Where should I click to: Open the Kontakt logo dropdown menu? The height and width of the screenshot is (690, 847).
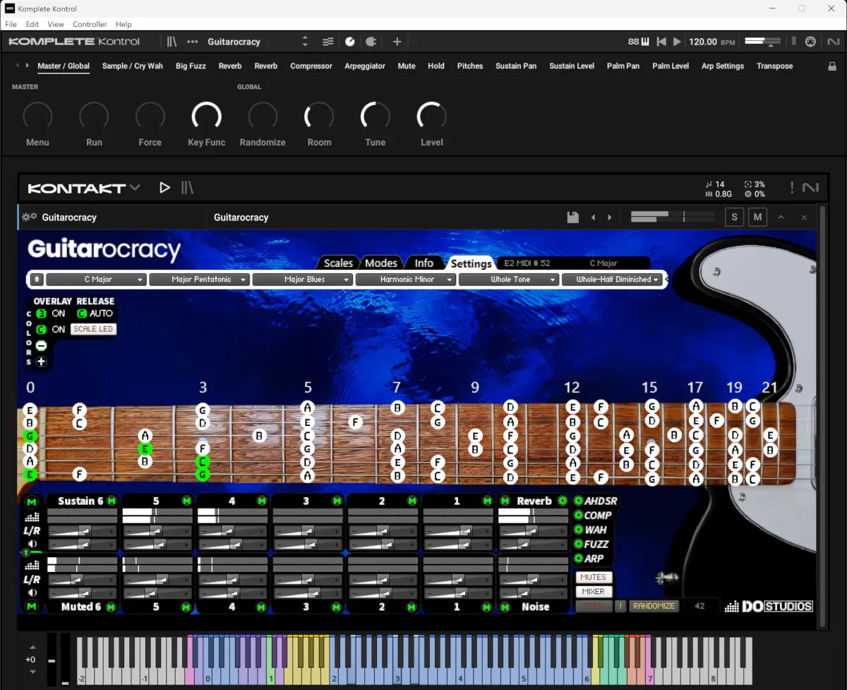84,188
